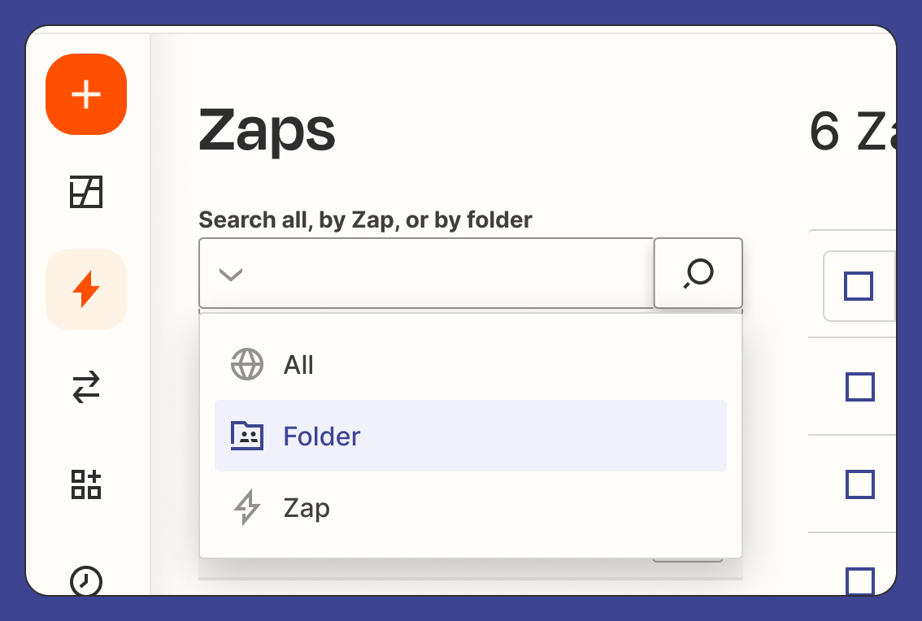Open the Transfers arrows sidebar icon
This screenshot has width=922, height=621.
(86, 387)
